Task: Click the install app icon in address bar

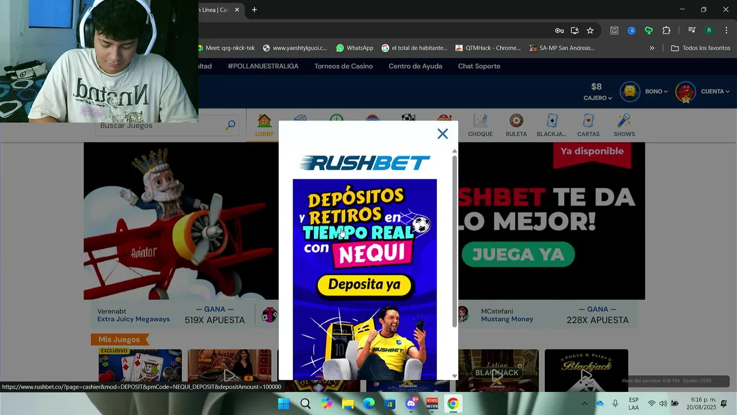Action: click(x=575, y=31)
